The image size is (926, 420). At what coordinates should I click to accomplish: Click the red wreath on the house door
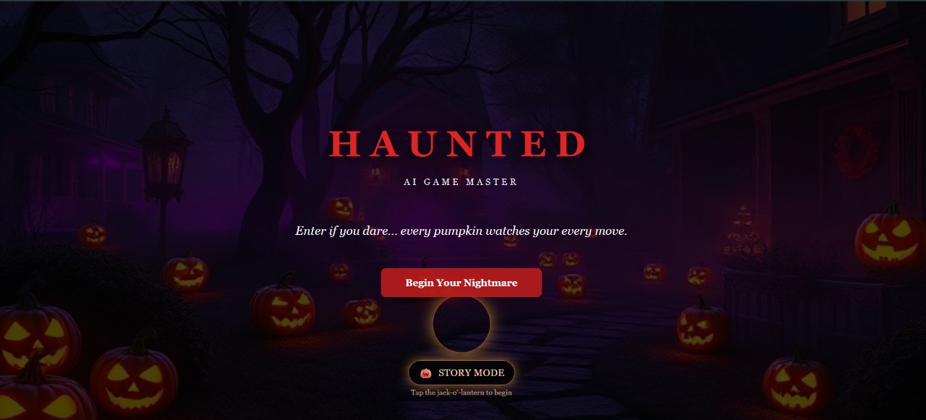pyautogui.click(x=857, y=152)
